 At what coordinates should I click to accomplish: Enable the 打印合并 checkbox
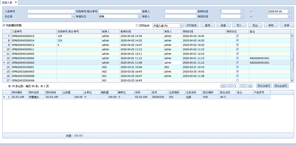[137, 25]
